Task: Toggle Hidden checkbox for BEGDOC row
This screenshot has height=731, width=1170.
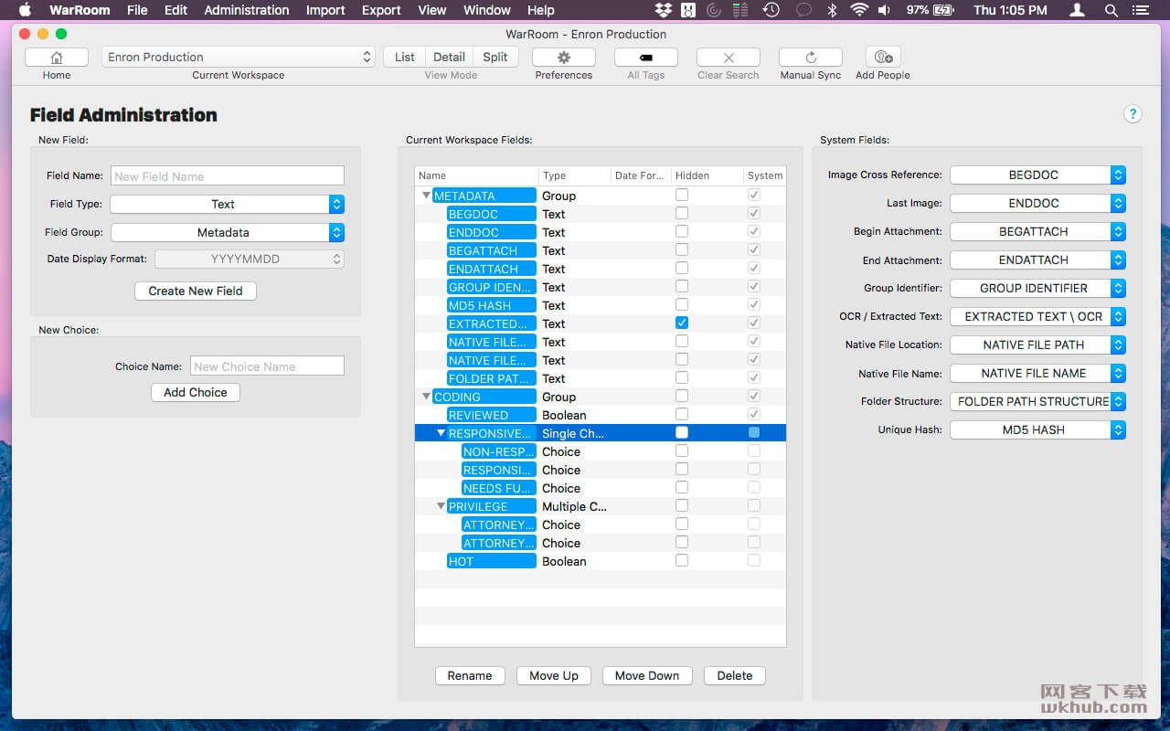Action: (x=682, y=213)
